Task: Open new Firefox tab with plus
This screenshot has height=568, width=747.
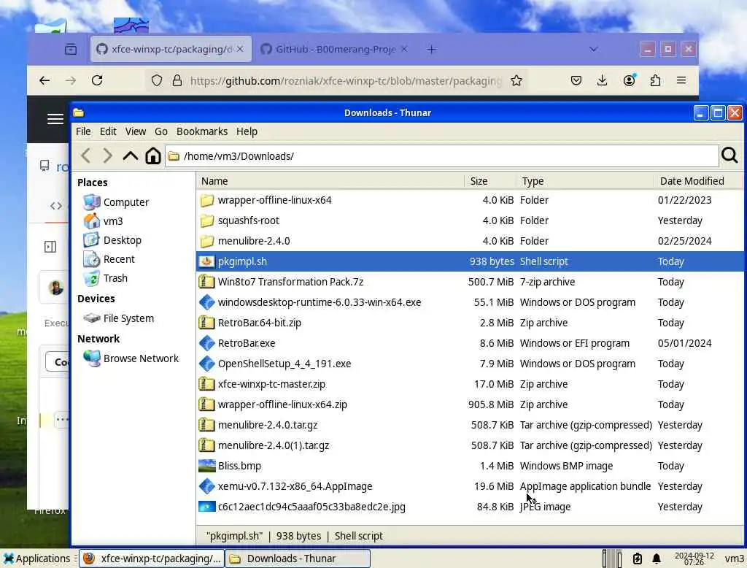Action: pos(432,49)
